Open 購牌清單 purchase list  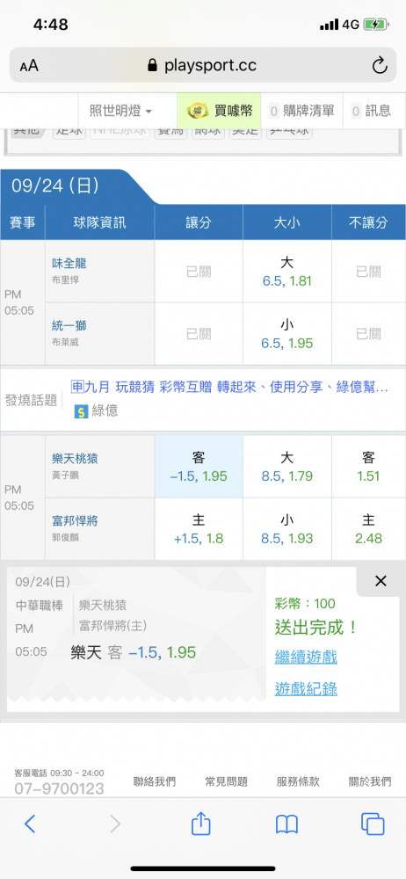[303, 111]
